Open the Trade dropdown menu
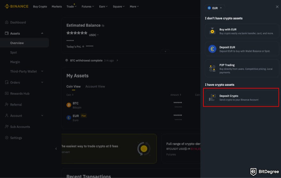Image resolution: width=281 pixels, height=178 pixels. [x=72, y=6]
